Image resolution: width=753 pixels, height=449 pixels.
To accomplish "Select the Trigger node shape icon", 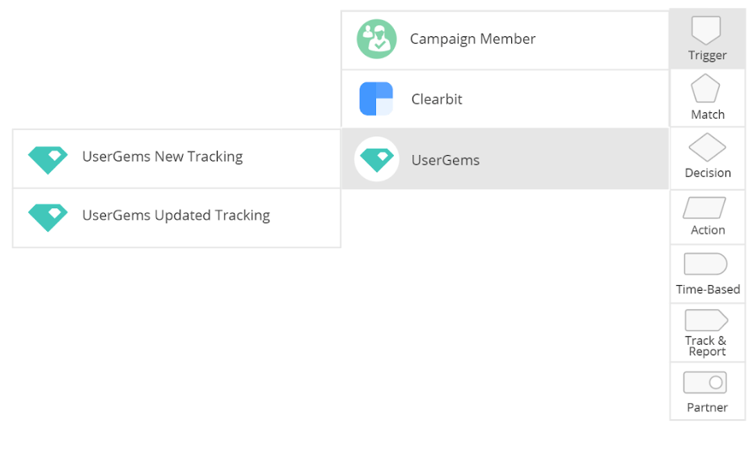I will 705,30.
